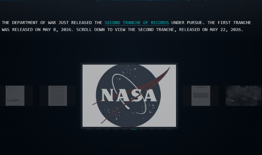
Task: Jump to the last carousel indicator dash
Action: 168,129
